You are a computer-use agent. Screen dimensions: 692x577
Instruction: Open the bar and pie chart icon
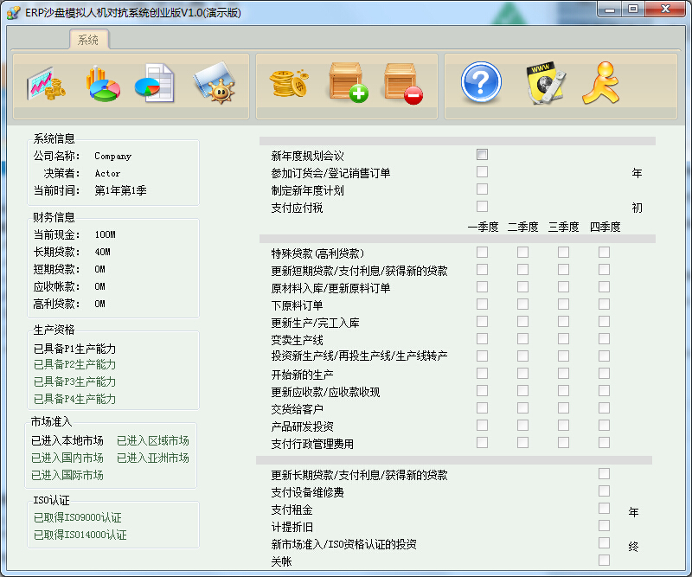102,84
